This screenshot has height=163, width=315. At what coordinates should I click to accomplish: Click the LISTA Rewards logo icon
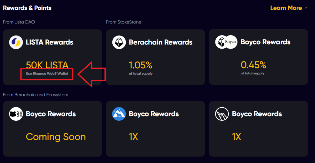tap(16, 42)
